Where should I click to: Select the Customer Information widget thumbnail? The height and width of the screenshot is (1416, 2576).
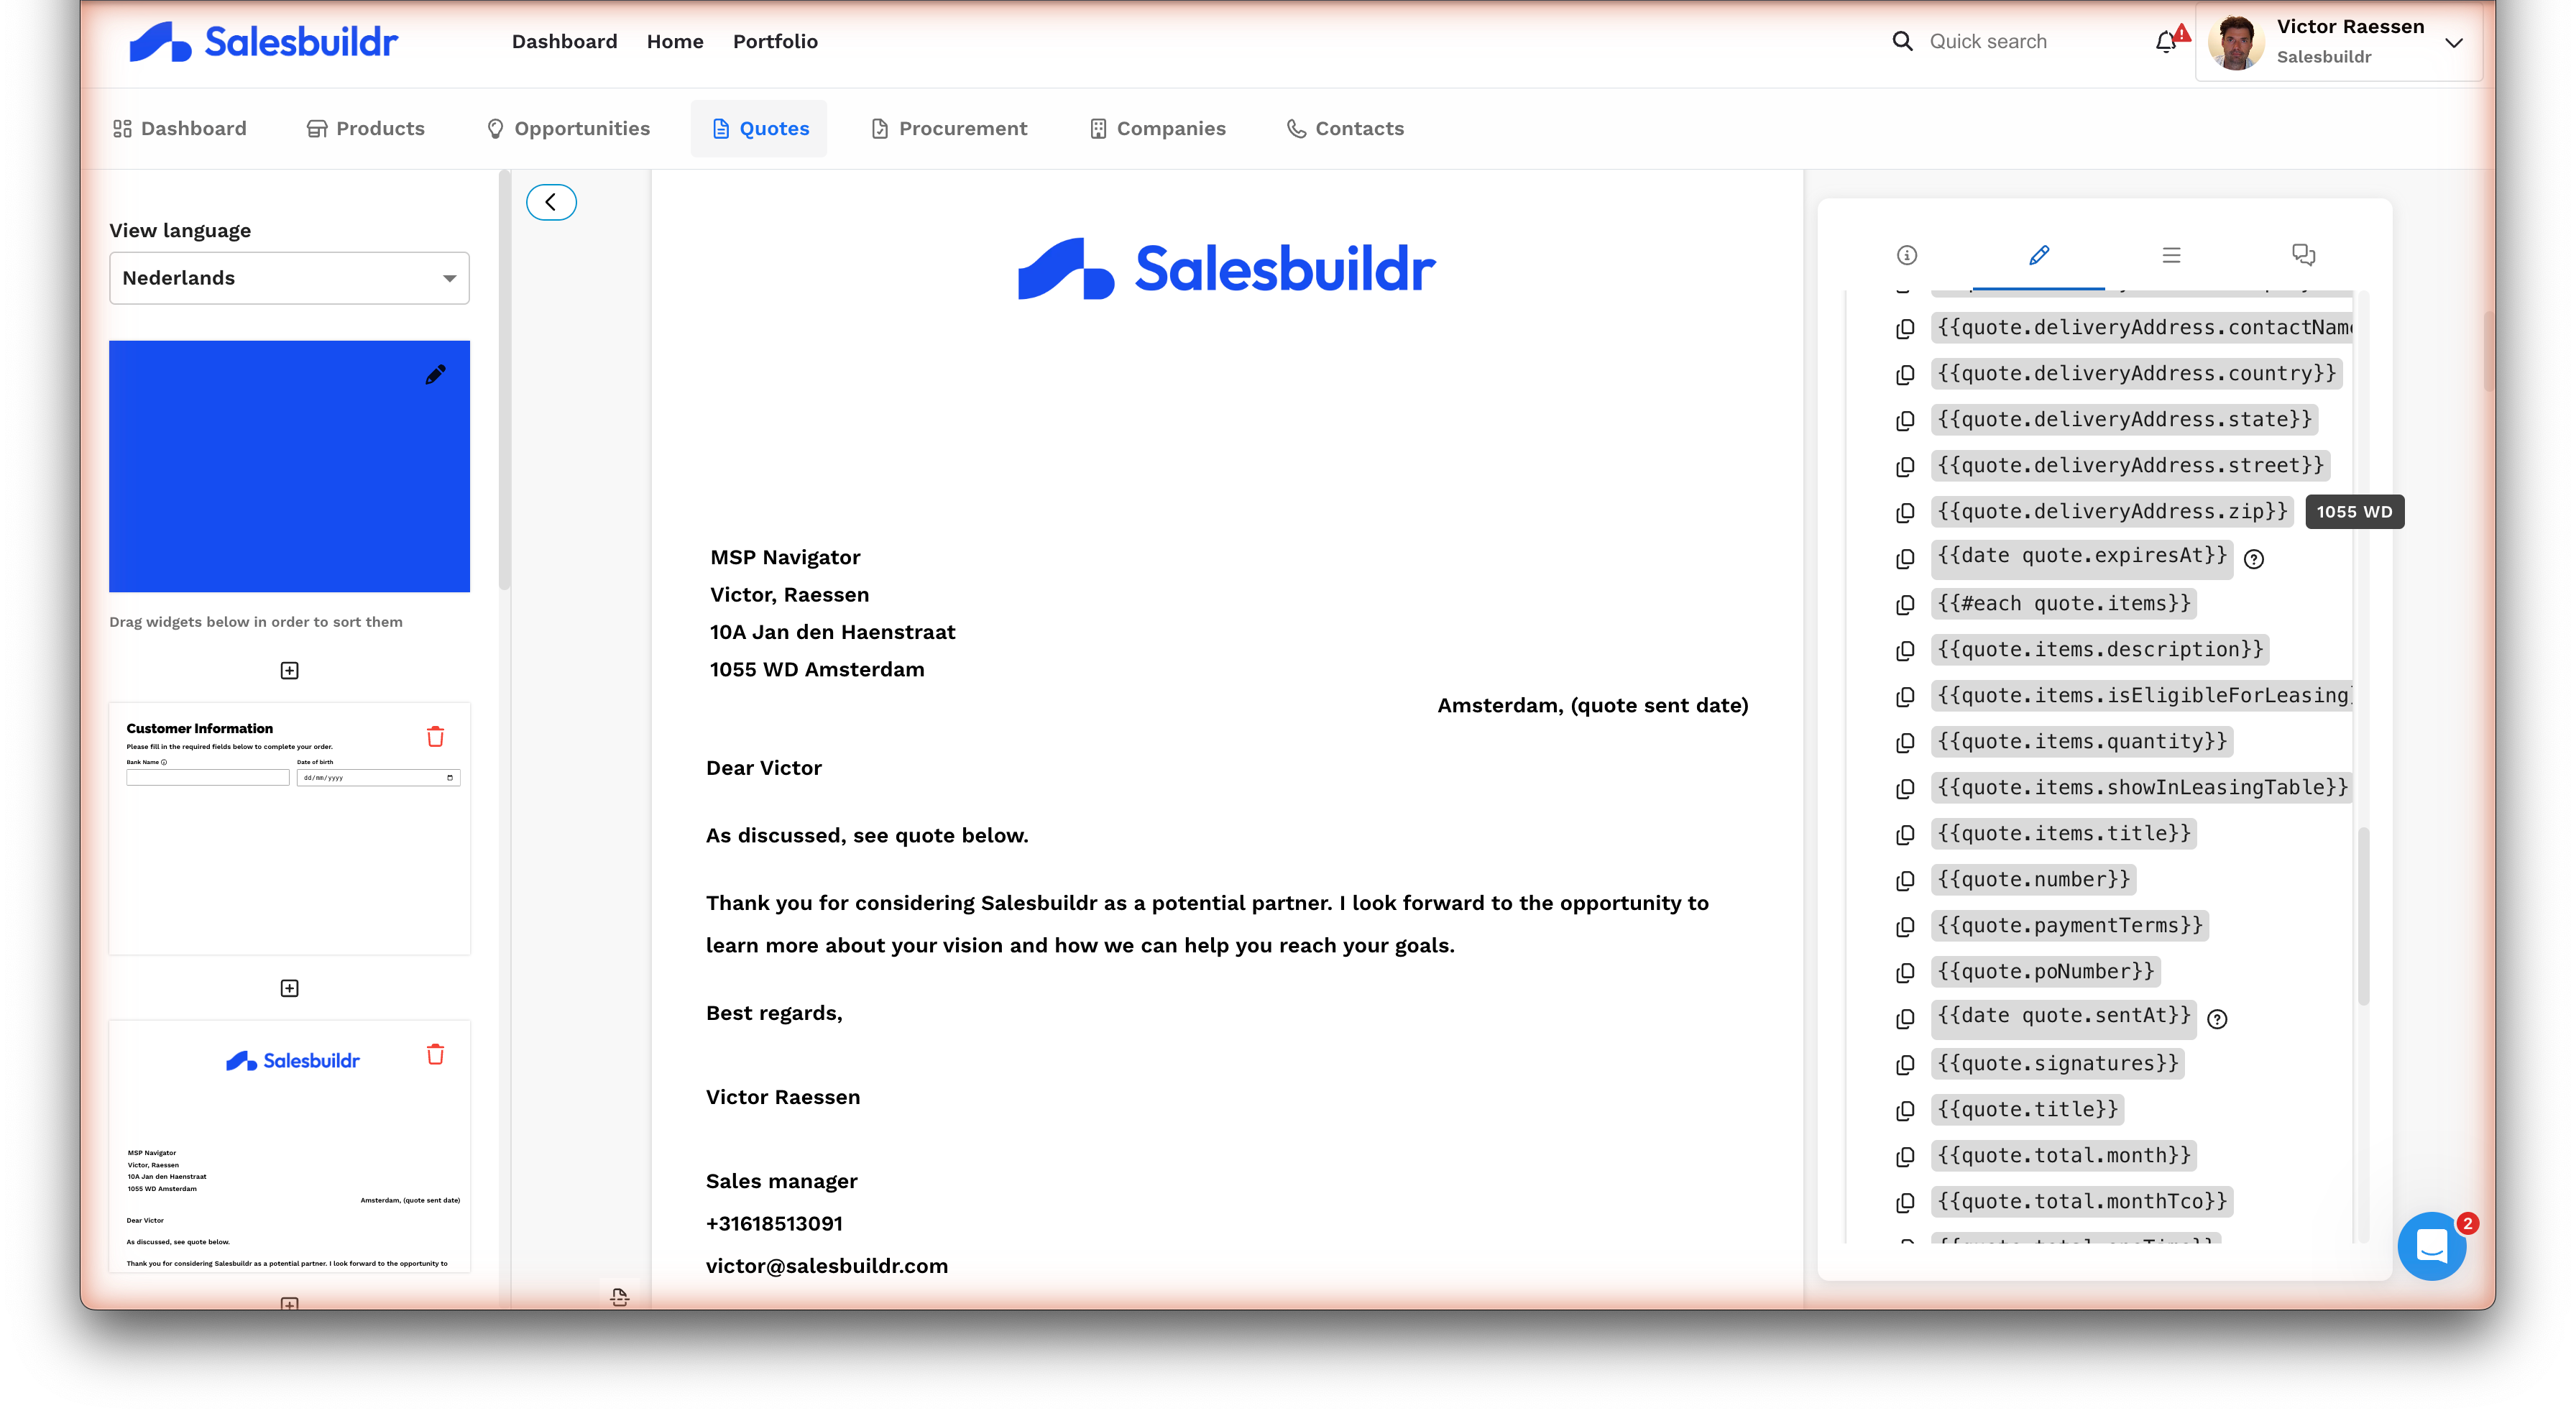coord(289,828)
